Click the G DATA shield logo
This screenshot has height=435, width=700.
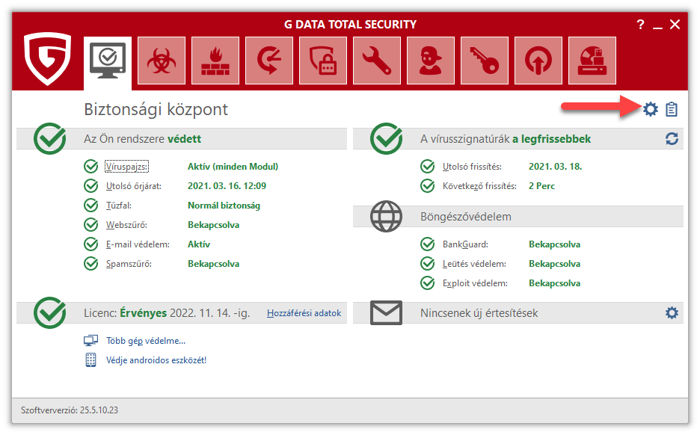[x=47, y=58]
